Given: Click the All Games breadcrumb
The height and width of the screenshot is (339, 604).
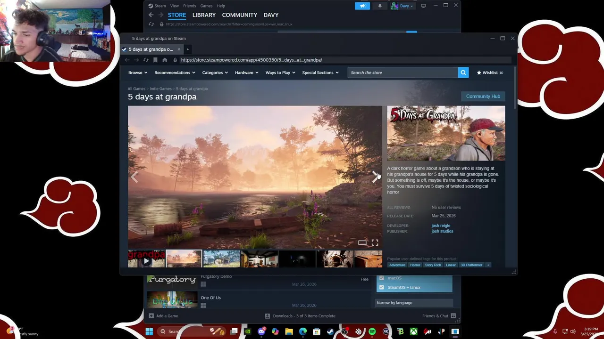Looking at the screenshot, I should coord(136,89).
